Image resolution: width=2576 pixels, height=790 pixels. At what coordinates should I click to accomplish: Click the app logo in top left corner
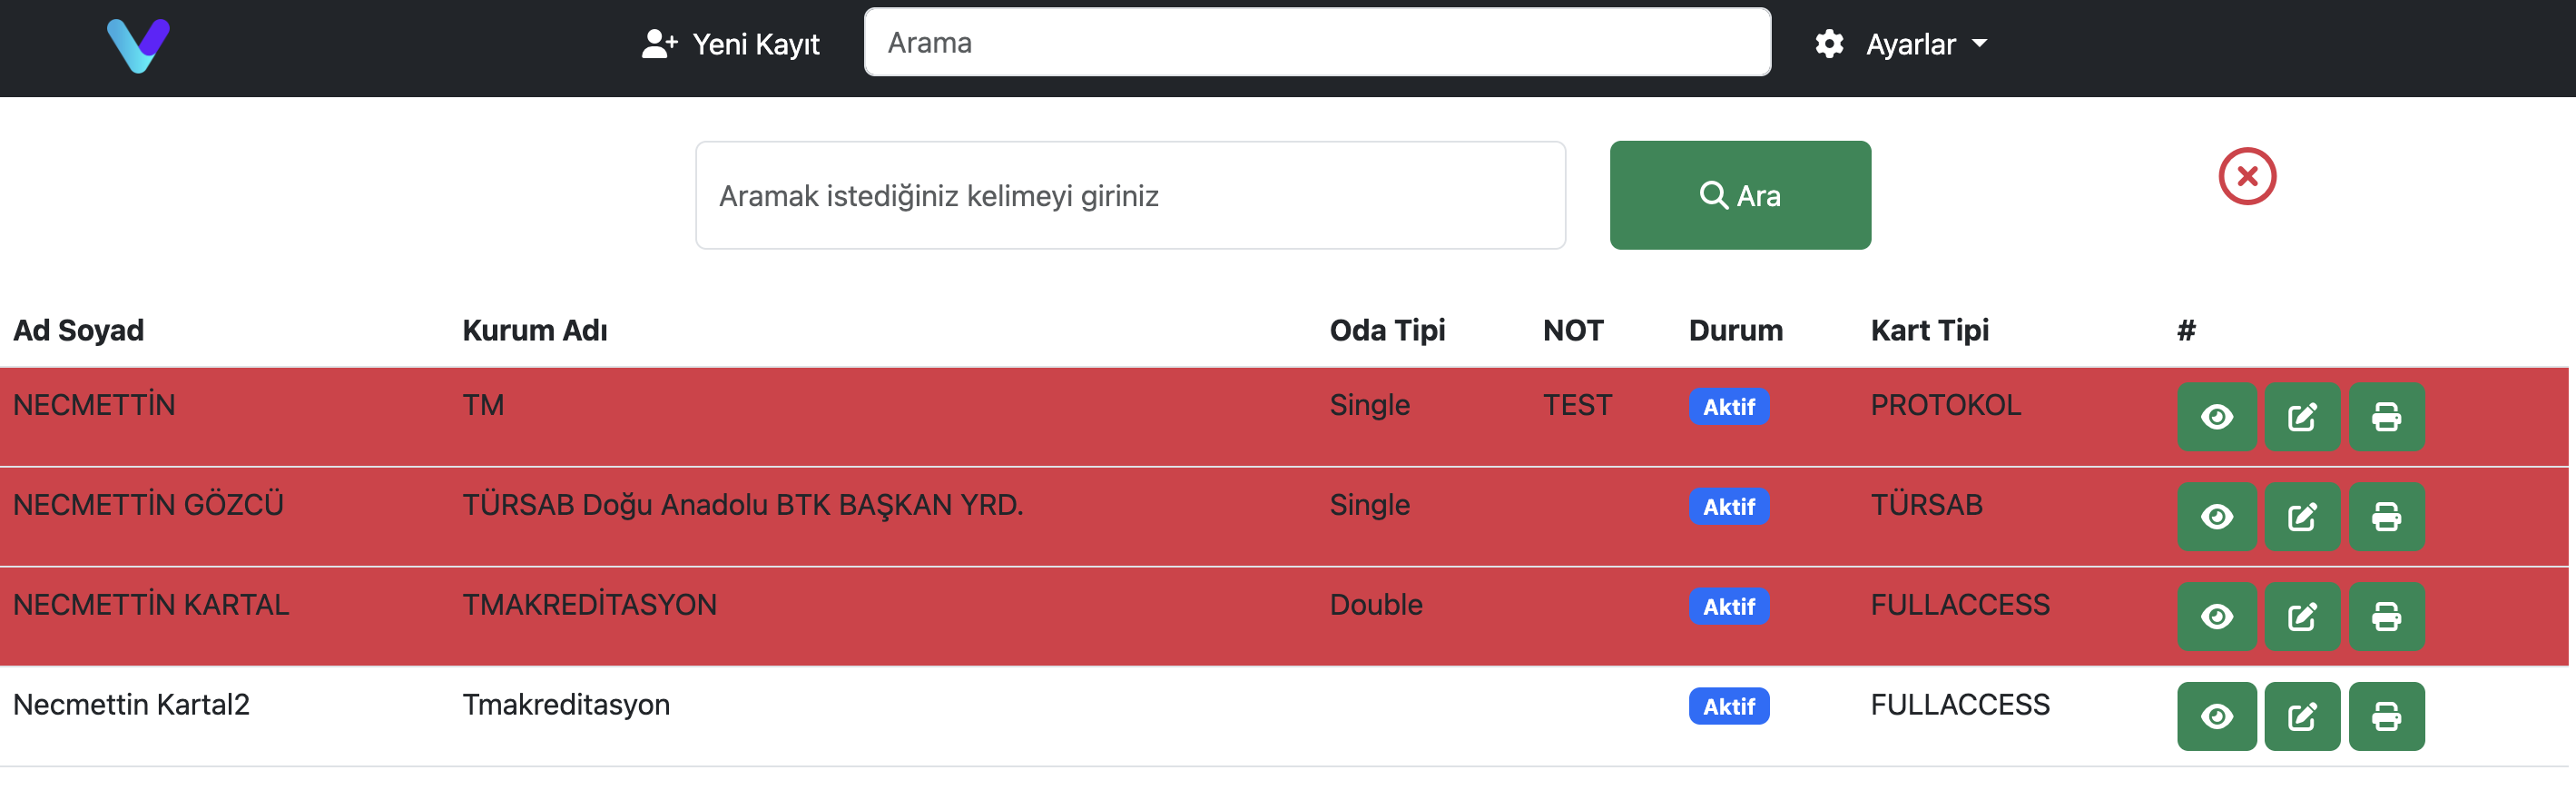[138, 44]
